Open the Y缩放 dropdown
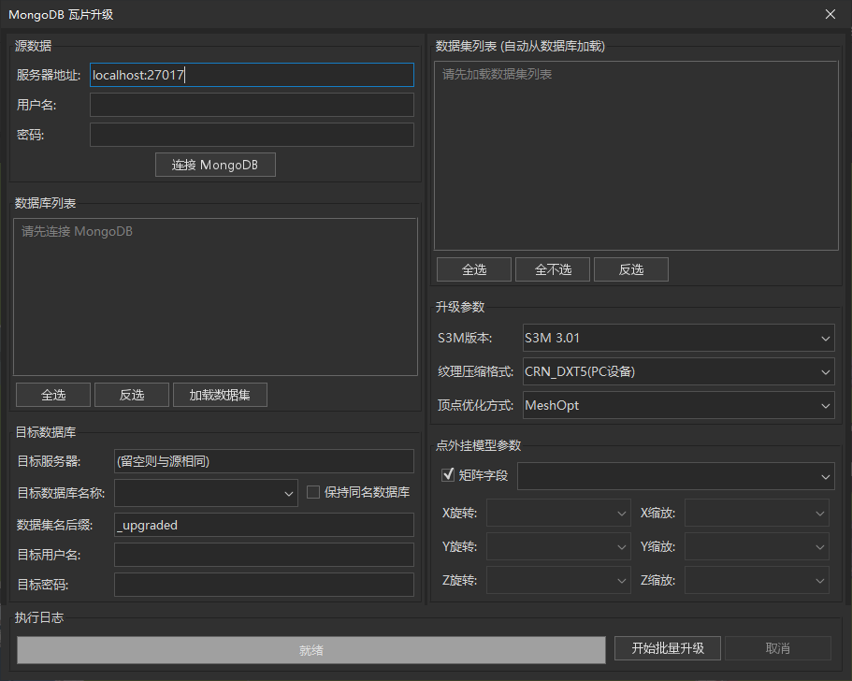 click(757, 546)
